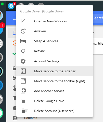Click the orange clock Snoozed icon

pos(14,43)
